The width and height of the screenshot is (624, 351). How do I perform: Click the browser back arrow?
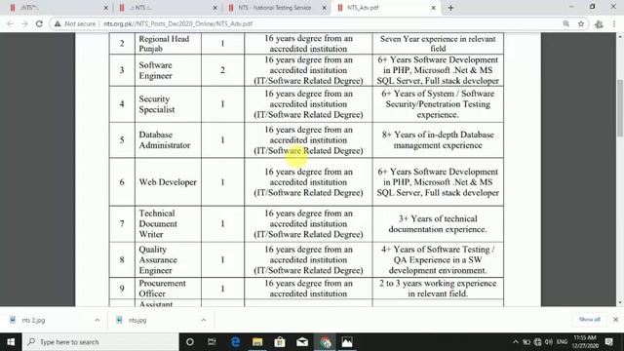10,23
